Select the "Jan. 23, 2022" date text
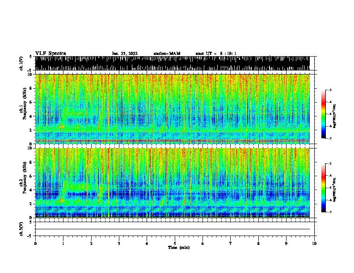Screen dimensions: 354x273 click(x=125, y=54)
